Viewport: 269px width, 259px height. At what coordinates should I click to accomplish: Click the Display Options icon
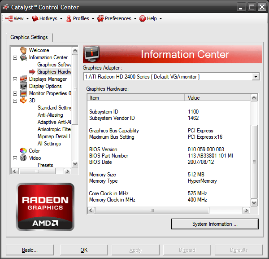click(x=23, y=86)
